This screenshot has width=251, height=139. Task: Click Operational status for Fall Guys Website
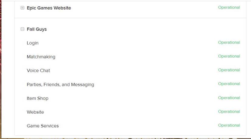pos(229,111)
